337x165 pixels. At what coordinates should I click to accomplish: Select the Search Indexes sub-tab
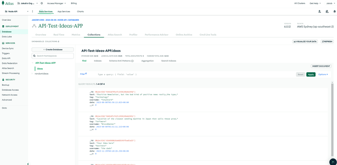tap(169, 61)
